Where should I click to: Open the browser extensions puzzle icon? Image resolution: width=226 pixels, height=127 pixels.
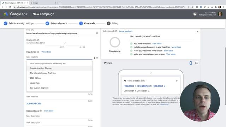tap(216, 7)
